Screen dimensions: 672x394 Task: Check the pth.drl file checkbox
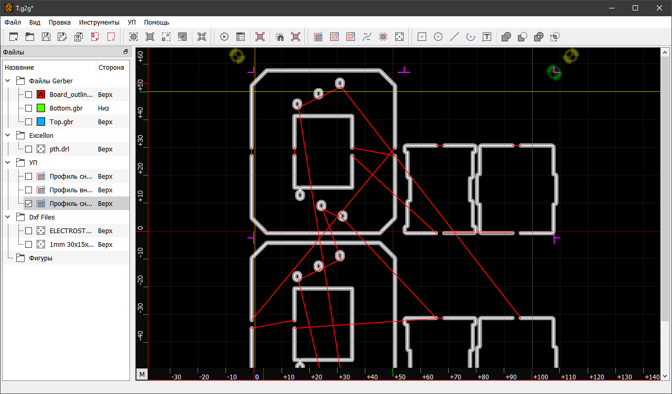click(29, 149)
